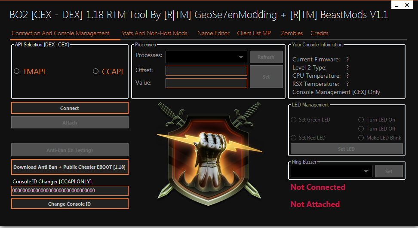
Task: Click the Set LED button
Action: [x=347, y=149]
